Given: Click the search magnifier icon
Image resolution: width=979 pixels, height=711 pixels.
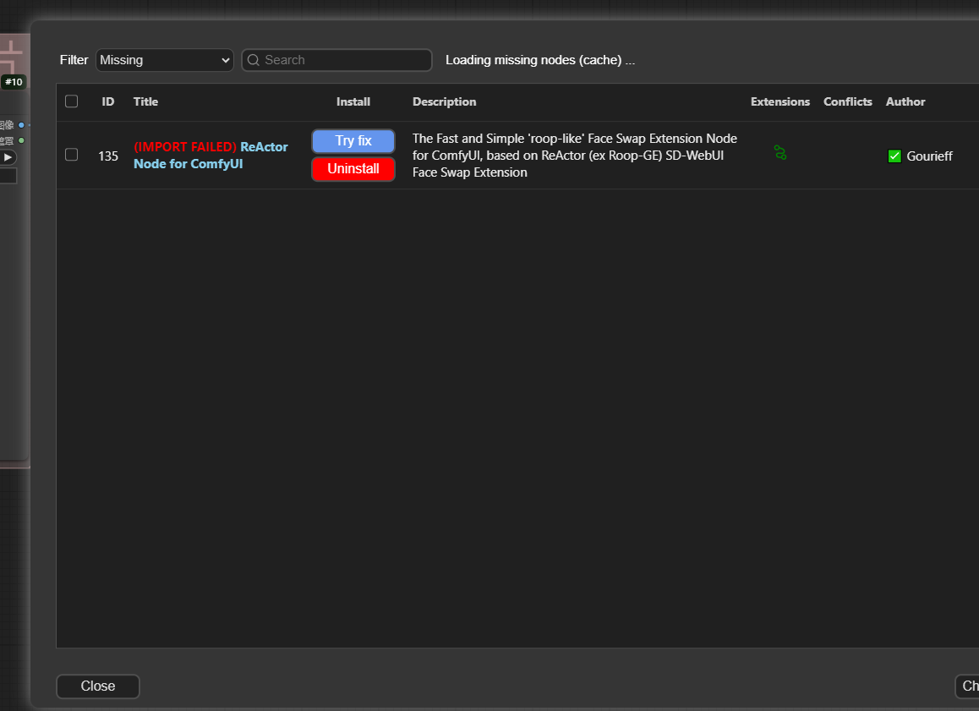Looking at the screenshot, I should point(254,60).
